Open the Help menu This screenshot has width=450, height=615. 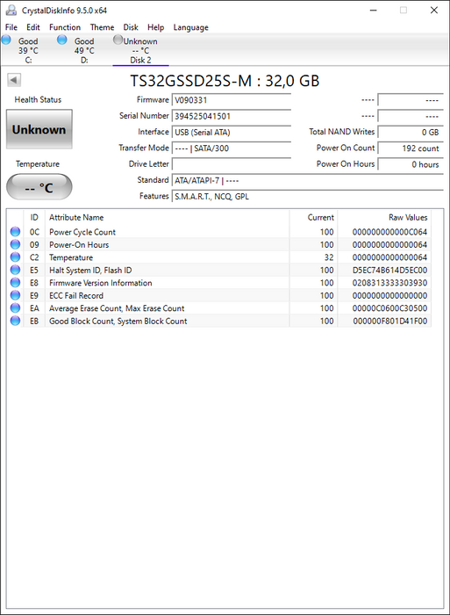(155, 27)
